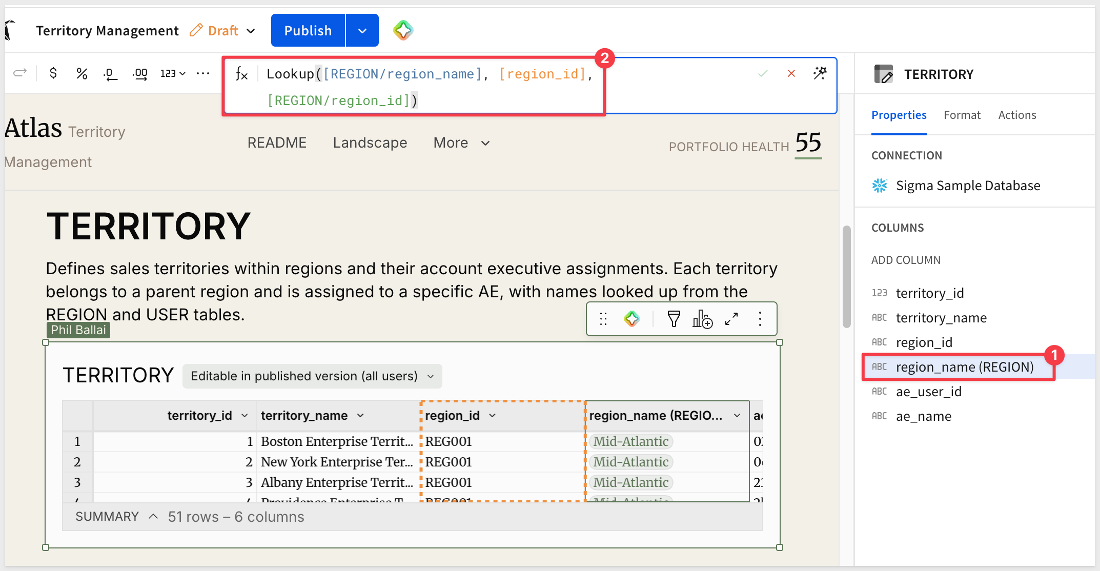Apply percent format icon
1100x571 pixels.
pyautogui.click(x=82, y=74)
